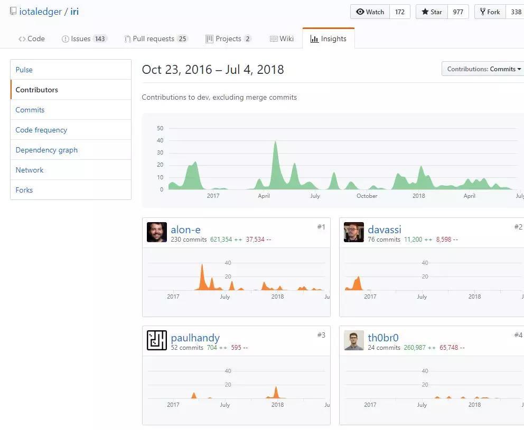Click the Fork button

(490, 12)
